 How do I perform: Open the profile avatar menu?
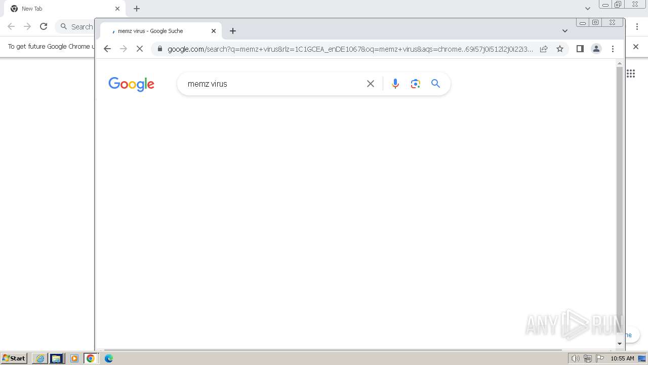pos(596,49)
